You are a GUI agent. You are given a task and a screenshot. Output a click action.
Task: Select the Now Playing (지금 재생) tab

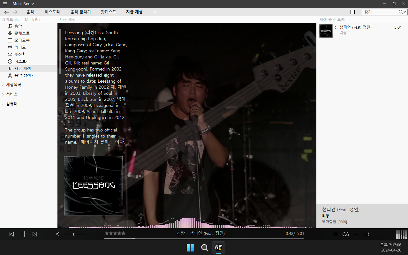pos(134,12)
